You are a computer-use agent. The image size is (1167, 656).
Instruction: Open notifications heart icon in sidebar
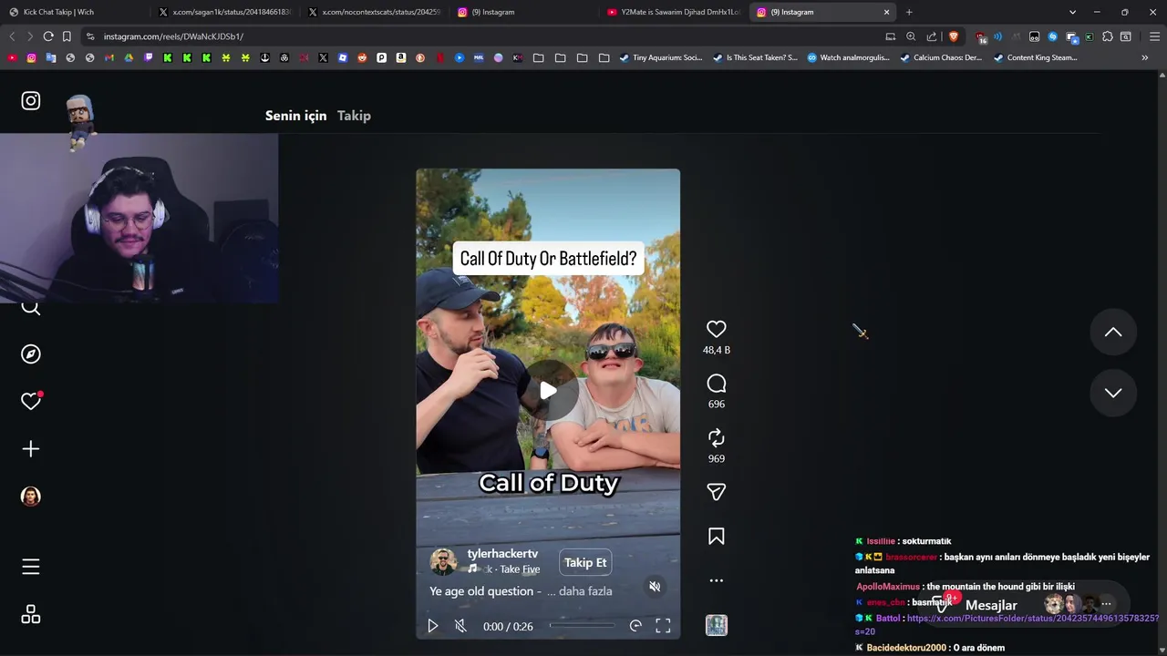tap(31, 402)
